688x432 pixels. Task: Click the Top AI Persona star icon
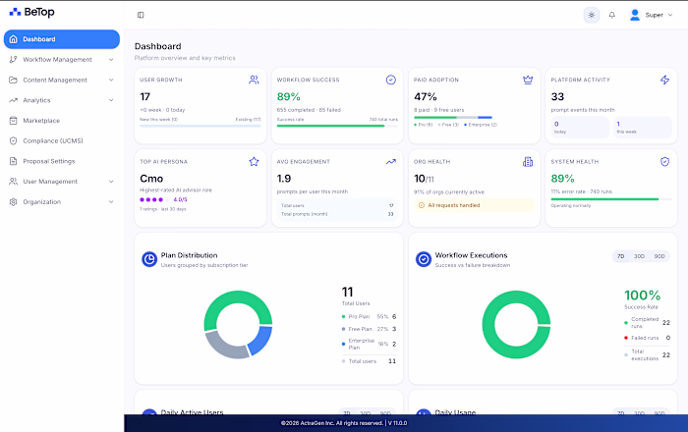pyautogui.click(x=254, y=162)
